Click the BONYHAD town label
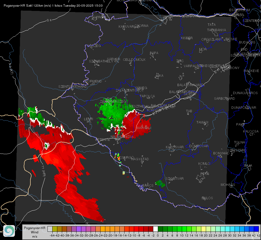This screenshot has width=261, height=240. 221,153
